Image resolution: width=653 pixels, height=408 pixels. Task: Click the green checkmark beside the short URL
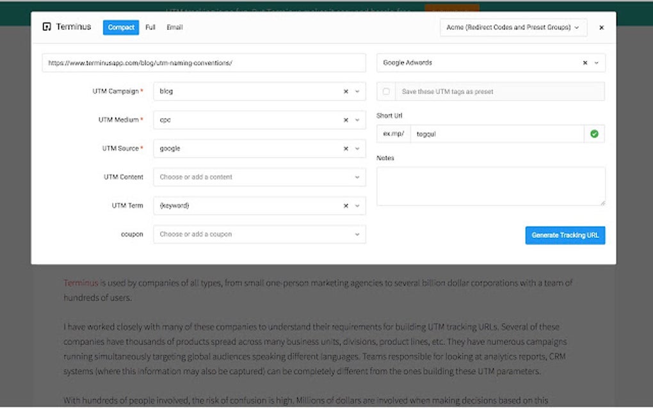point(594,134)
